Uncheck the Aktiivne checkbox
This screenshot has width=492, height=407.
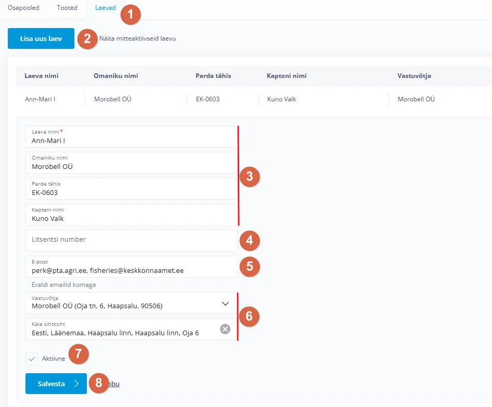pyautogui.click(x=32, y=359)
